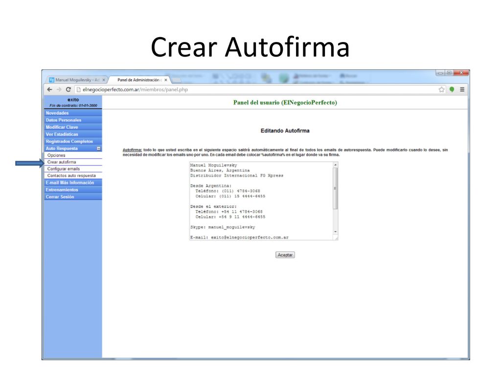
Task: Click the text area vertical scrollbar thumb
Action: [336, 188]
